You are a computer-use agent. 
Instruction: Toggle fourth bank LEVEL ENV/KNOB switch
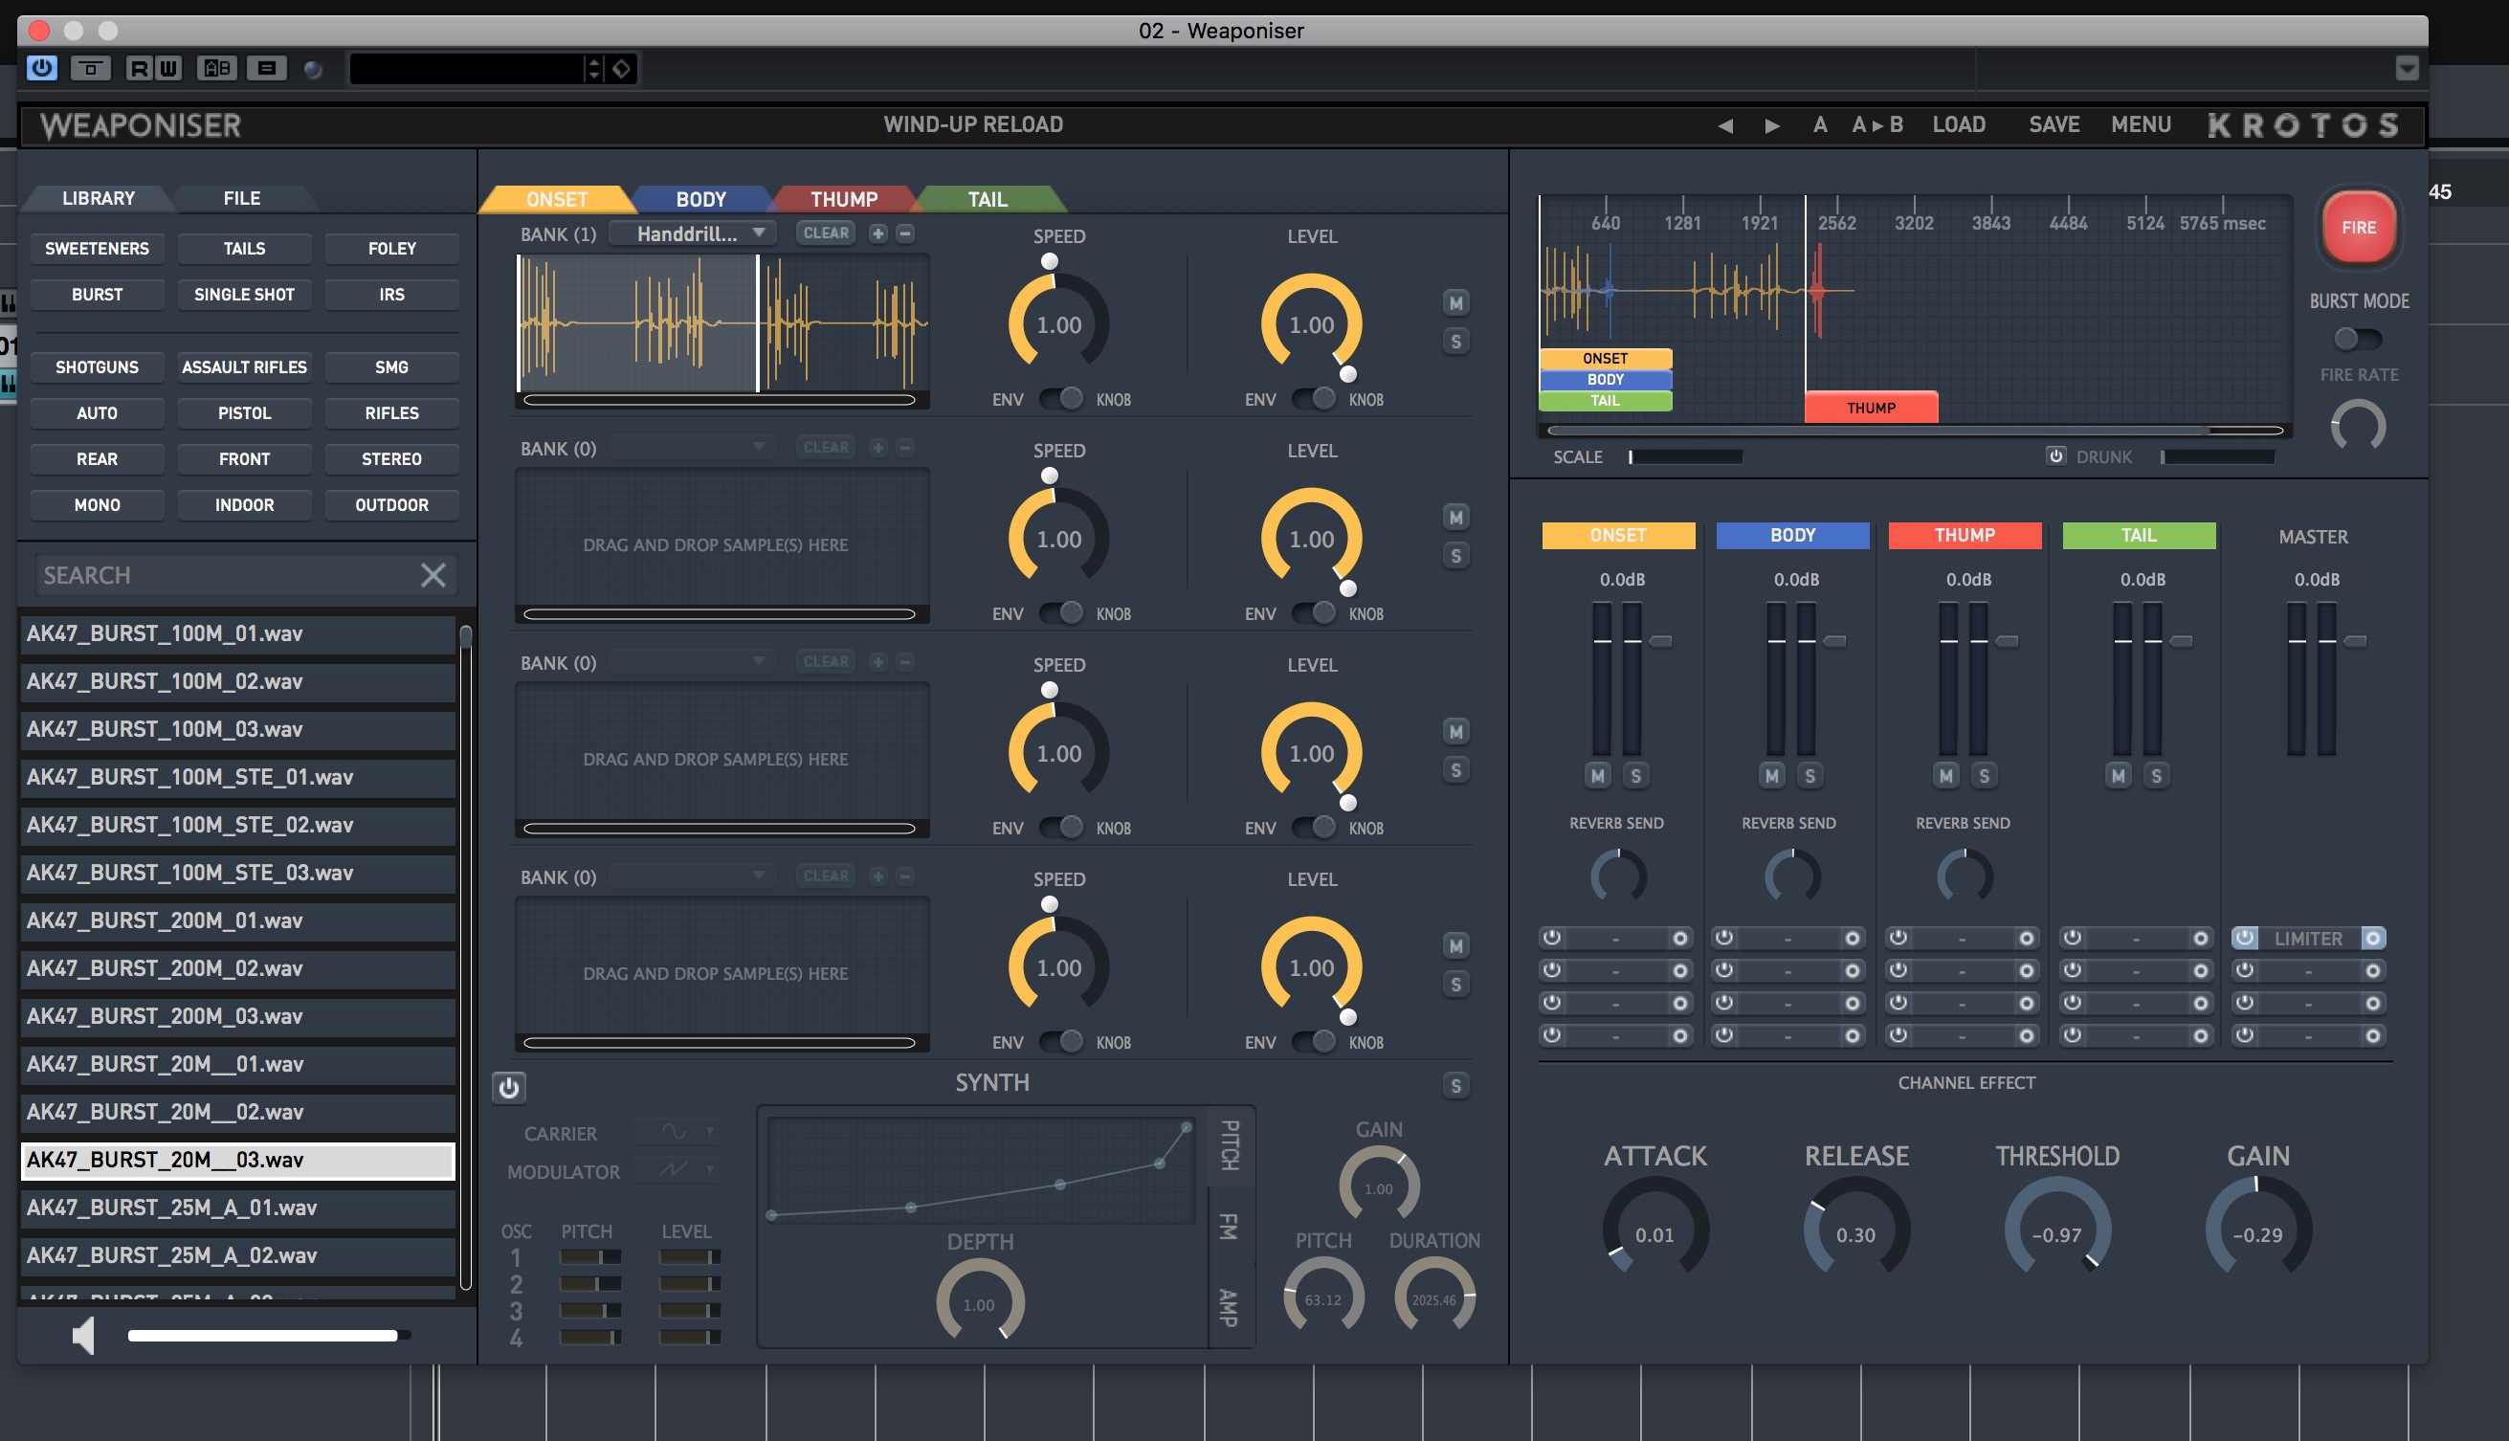click(1314, 1041)
